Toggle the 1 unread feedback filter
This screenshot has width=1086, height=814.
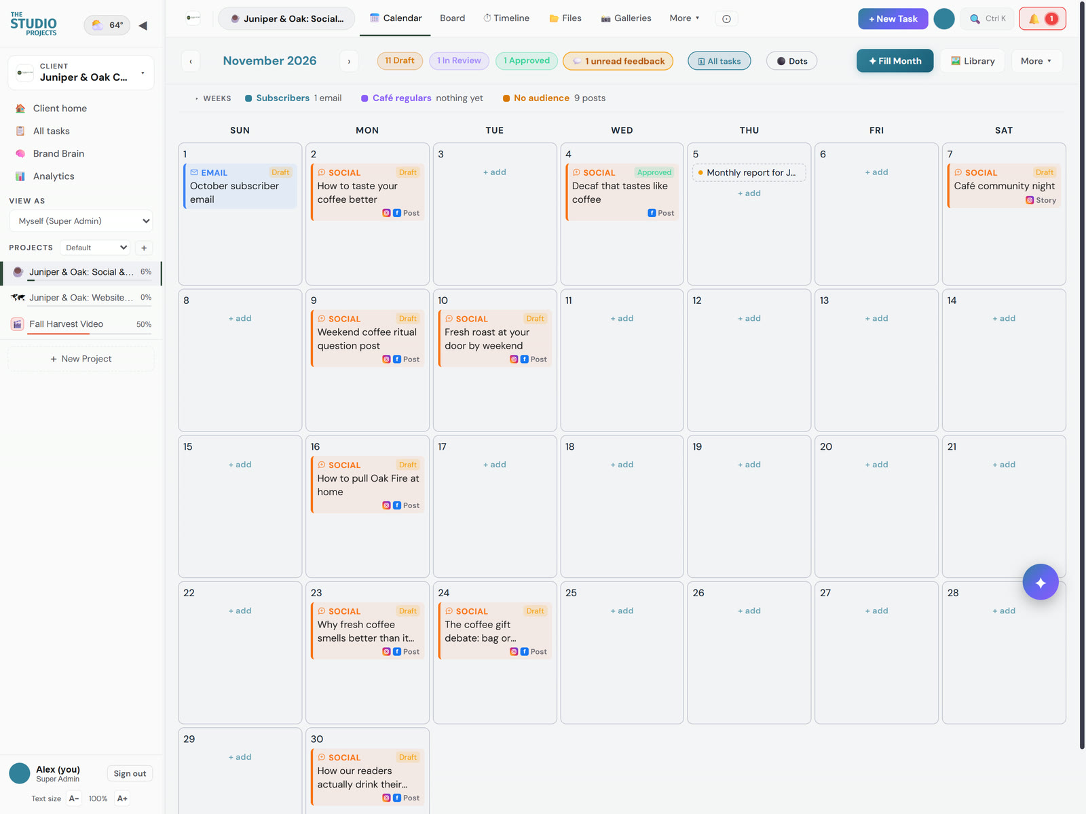(618, 61)
